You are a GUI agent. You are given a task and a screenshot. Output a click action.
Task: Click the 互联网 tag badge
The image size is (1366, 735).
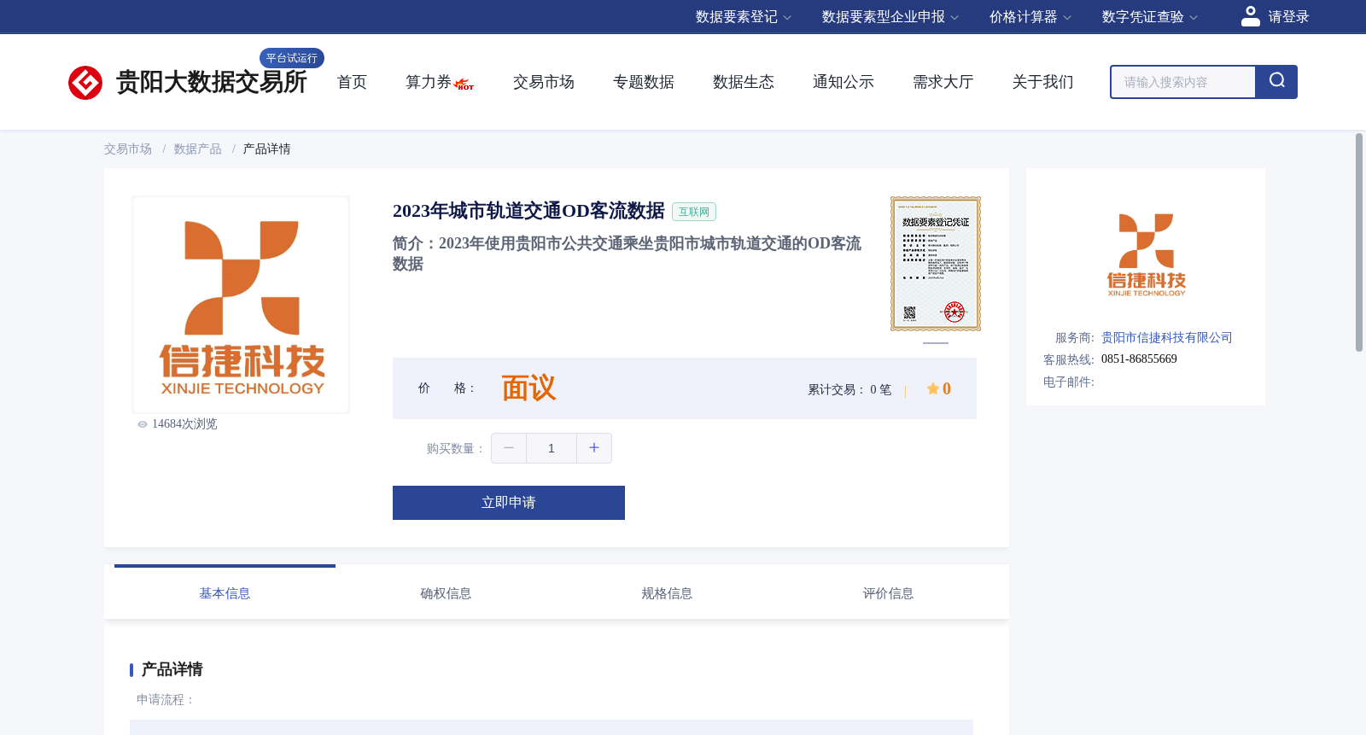tap(694, 212)
